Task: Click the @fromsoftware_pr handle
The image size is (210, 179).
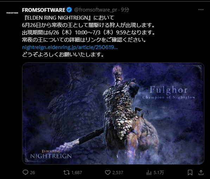Action: [96, 10]
